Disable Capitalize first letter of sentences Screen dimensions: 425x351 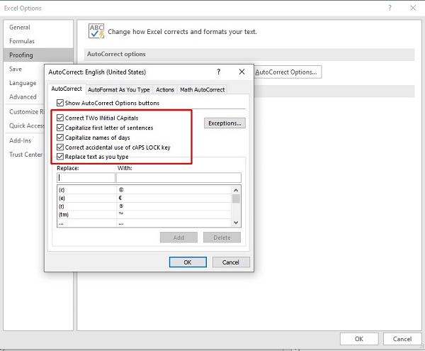pyautogui.click(x=60, y=128)
